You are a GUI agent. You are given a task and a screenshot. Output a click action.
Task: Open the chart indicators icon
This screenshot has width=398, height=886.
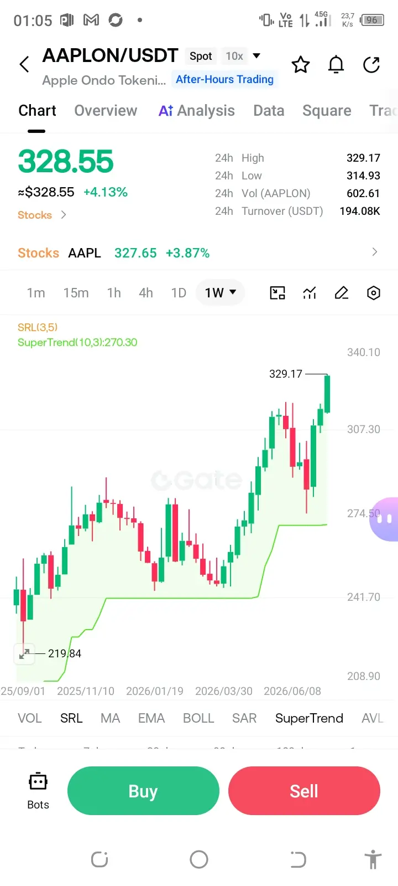coord(310,293)
